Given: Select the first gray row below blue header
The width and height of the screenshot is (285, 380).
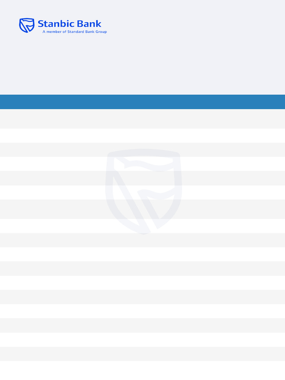Looking at the screenshot, I should 142,119.
